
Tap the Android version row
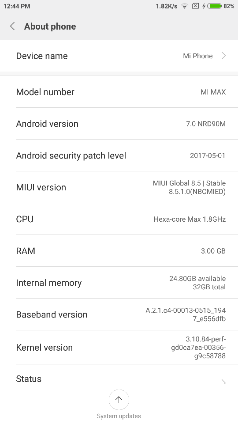tap(119, 124)
